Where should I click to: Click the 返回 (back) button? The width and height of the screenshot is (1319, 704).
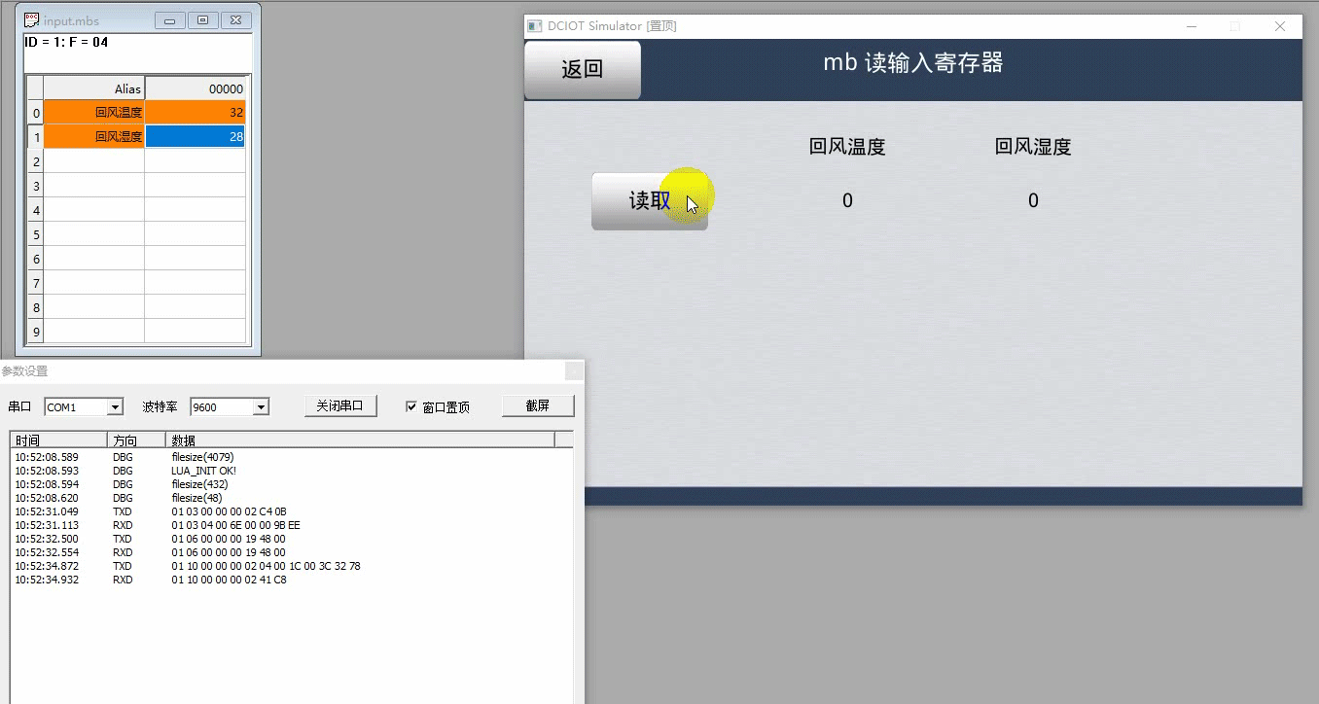coord(583,70)
